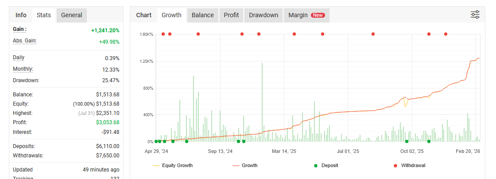The image size is (496, 179).
Task: Click the leftmost green deposit marker
Action: tap(156, 141)
